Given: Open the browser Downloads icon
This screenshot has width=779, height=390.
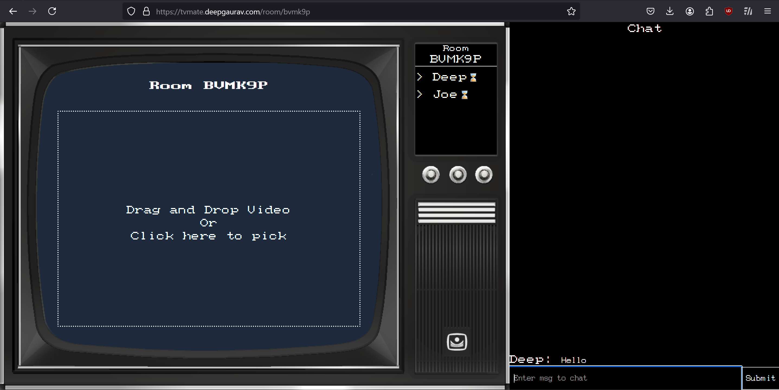Looking at the screenshot, I should click(670, 11).
